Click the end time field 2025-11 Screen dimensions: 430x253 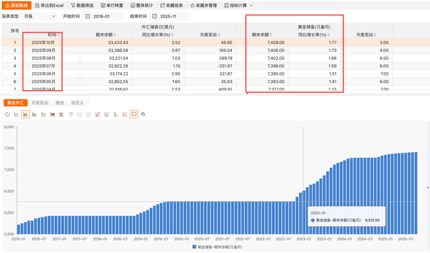(x=170, y=16)
